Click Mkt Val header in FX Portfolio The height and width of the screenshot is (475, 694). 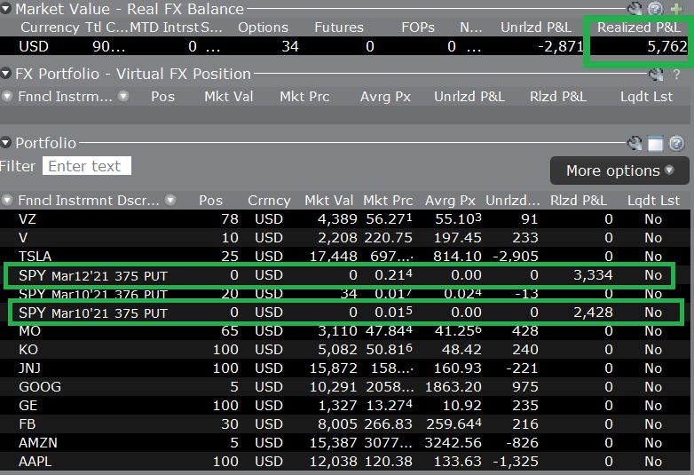[x=229, y=97]
